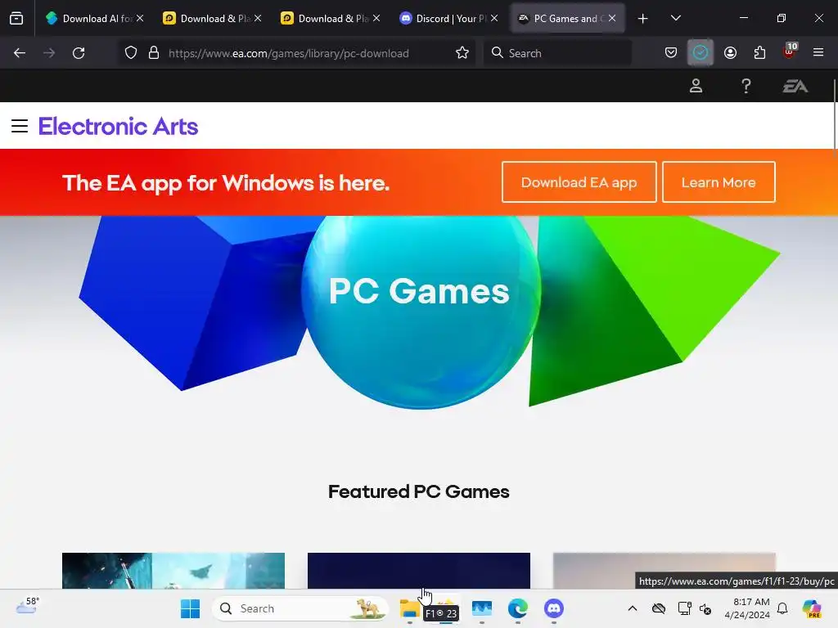Switch to the Download AI tab
The height and width of the screenshot is (628, 838).
click(x=95, y=19)
